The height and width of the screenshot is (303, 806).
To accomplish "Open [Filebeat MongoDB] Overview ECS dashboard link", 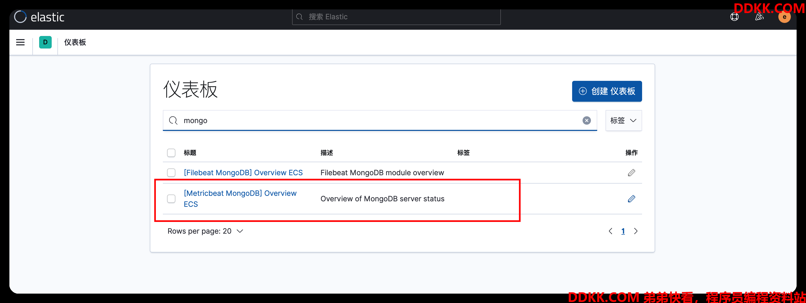I will 243,173.
